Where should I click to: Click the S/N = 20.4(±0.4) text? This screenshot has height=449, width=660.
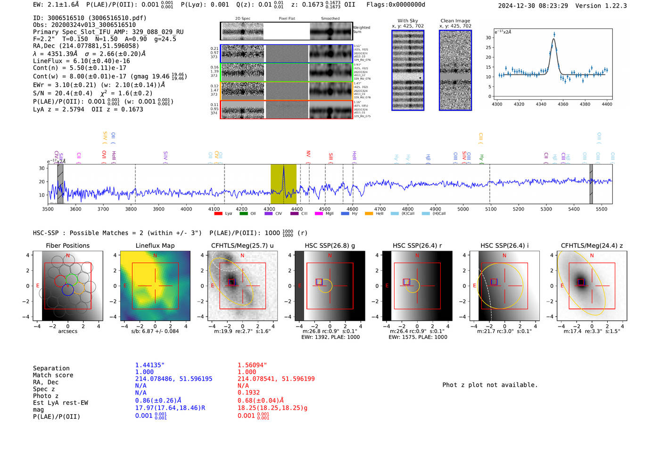[x=63, y=93]
